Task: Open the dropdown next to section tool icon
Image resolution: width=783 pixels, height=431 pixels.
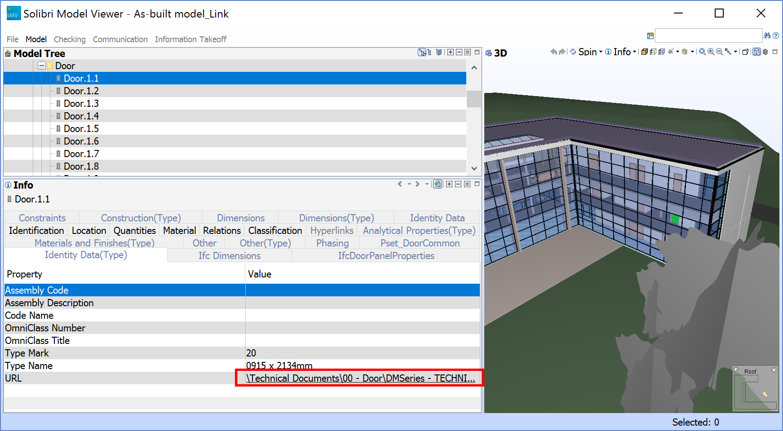Action: [677, 52]
